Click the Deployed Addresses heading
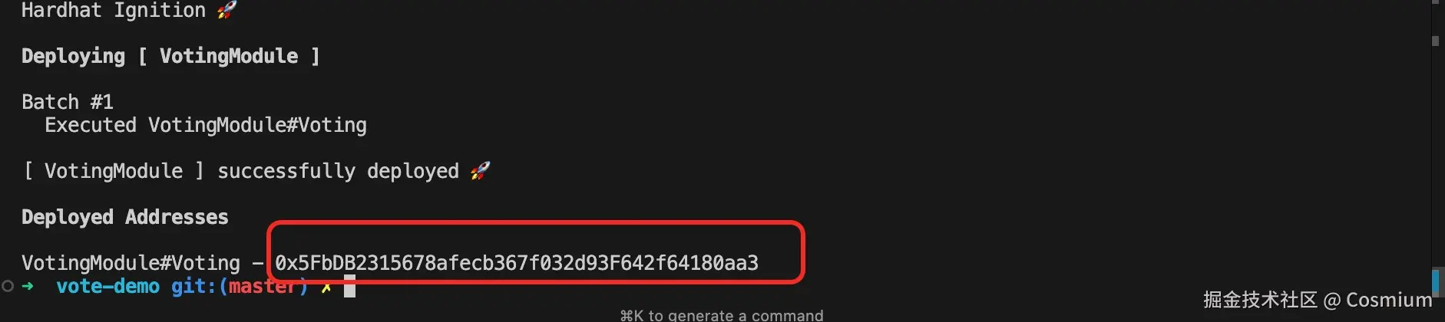 point(125,217)
